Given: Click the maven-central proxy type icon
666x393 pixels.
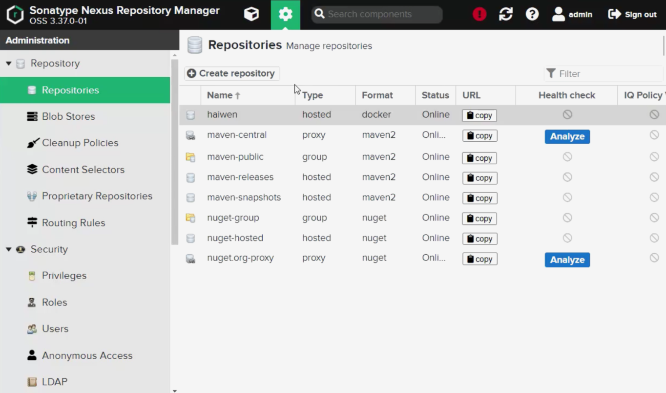Looking at the screenshot, I should [x=190, y=135].
